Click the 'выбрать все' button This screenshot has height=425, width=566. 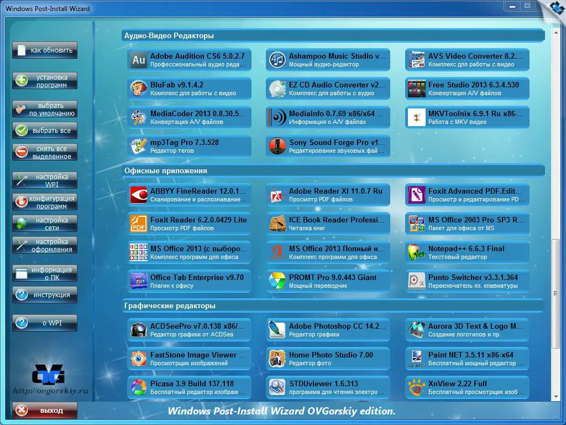tap(45, 131)
